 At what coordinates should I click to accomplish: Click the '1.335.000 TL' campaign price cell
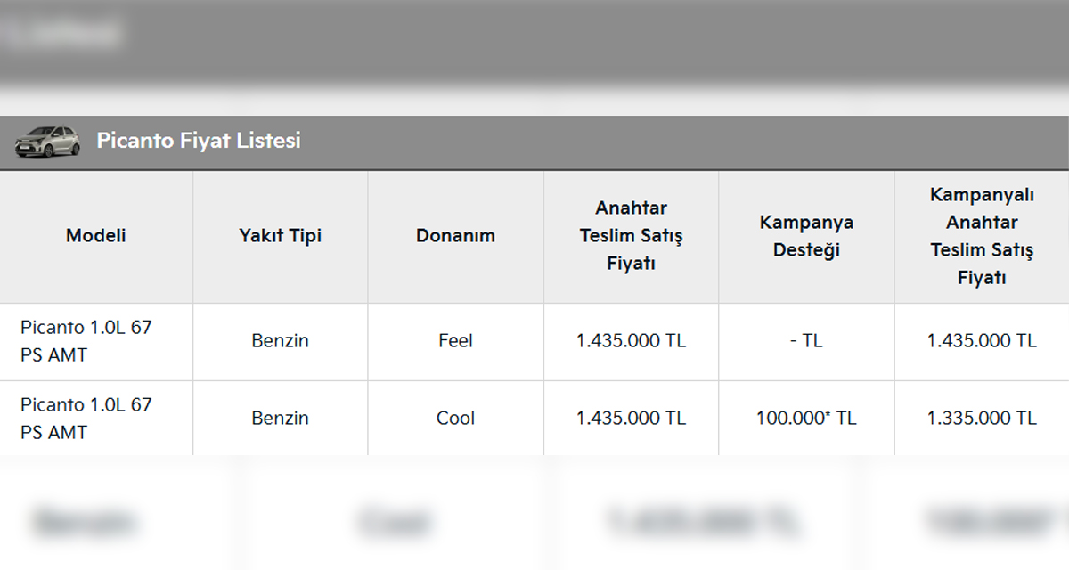click(x=982, y=419)
